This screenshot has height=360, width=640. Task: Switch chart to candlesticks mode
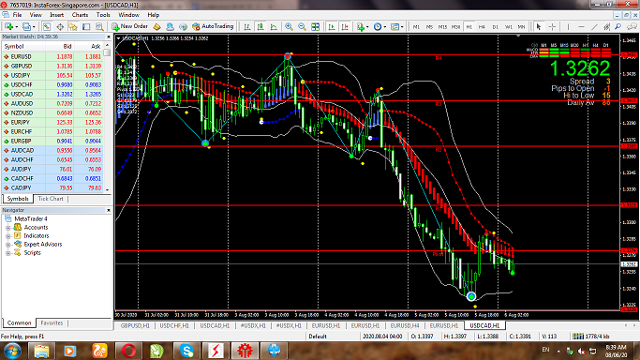coord(260,26)
